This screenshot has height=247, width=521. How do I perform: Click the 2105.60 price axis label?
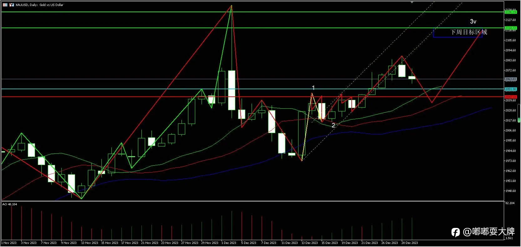pos(510,40)
